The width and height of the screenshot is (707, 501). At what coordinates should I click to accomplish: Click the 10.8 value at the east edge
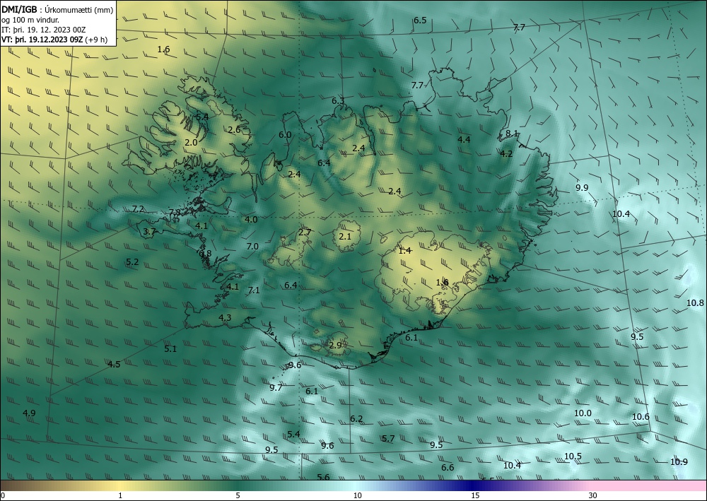click(695, 302)
